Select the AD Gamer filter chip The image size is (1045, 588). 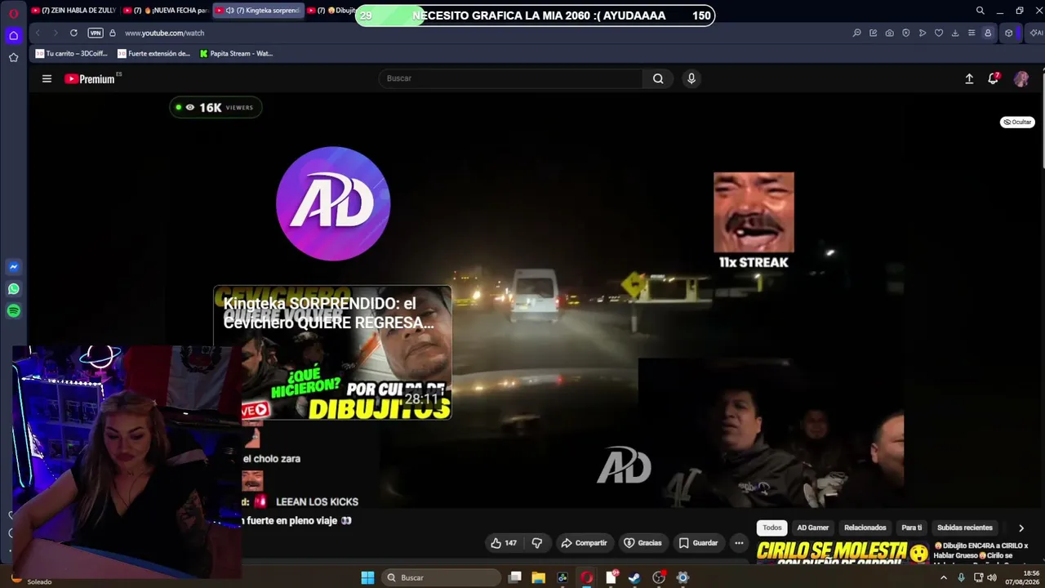coord(812,528)
